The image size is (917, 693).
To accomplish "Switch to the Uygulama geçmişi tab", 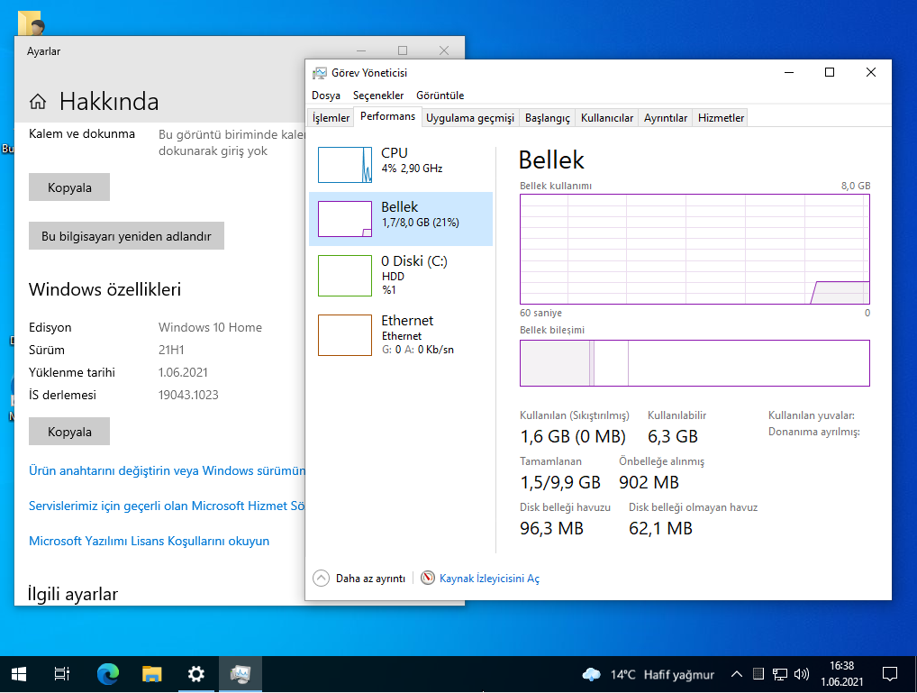I will pyautogui.click(x=470, y=118).
